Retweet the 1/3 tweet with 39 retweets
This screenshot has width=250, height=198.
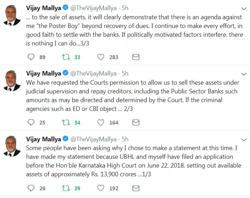(x=66, y=188)
